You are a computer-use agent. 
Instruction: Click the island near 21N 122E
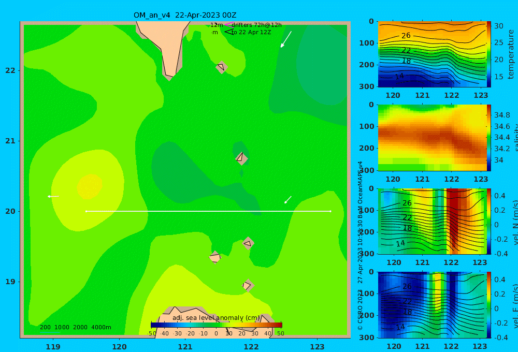click(241, 158)
